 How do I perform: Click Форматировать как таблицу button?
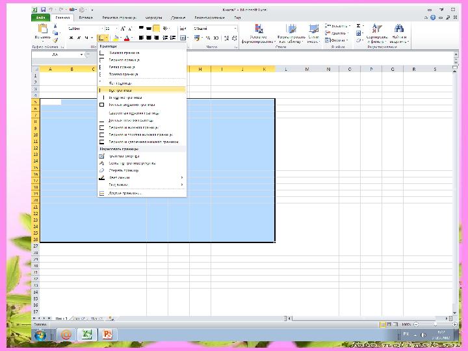(291, 34)
